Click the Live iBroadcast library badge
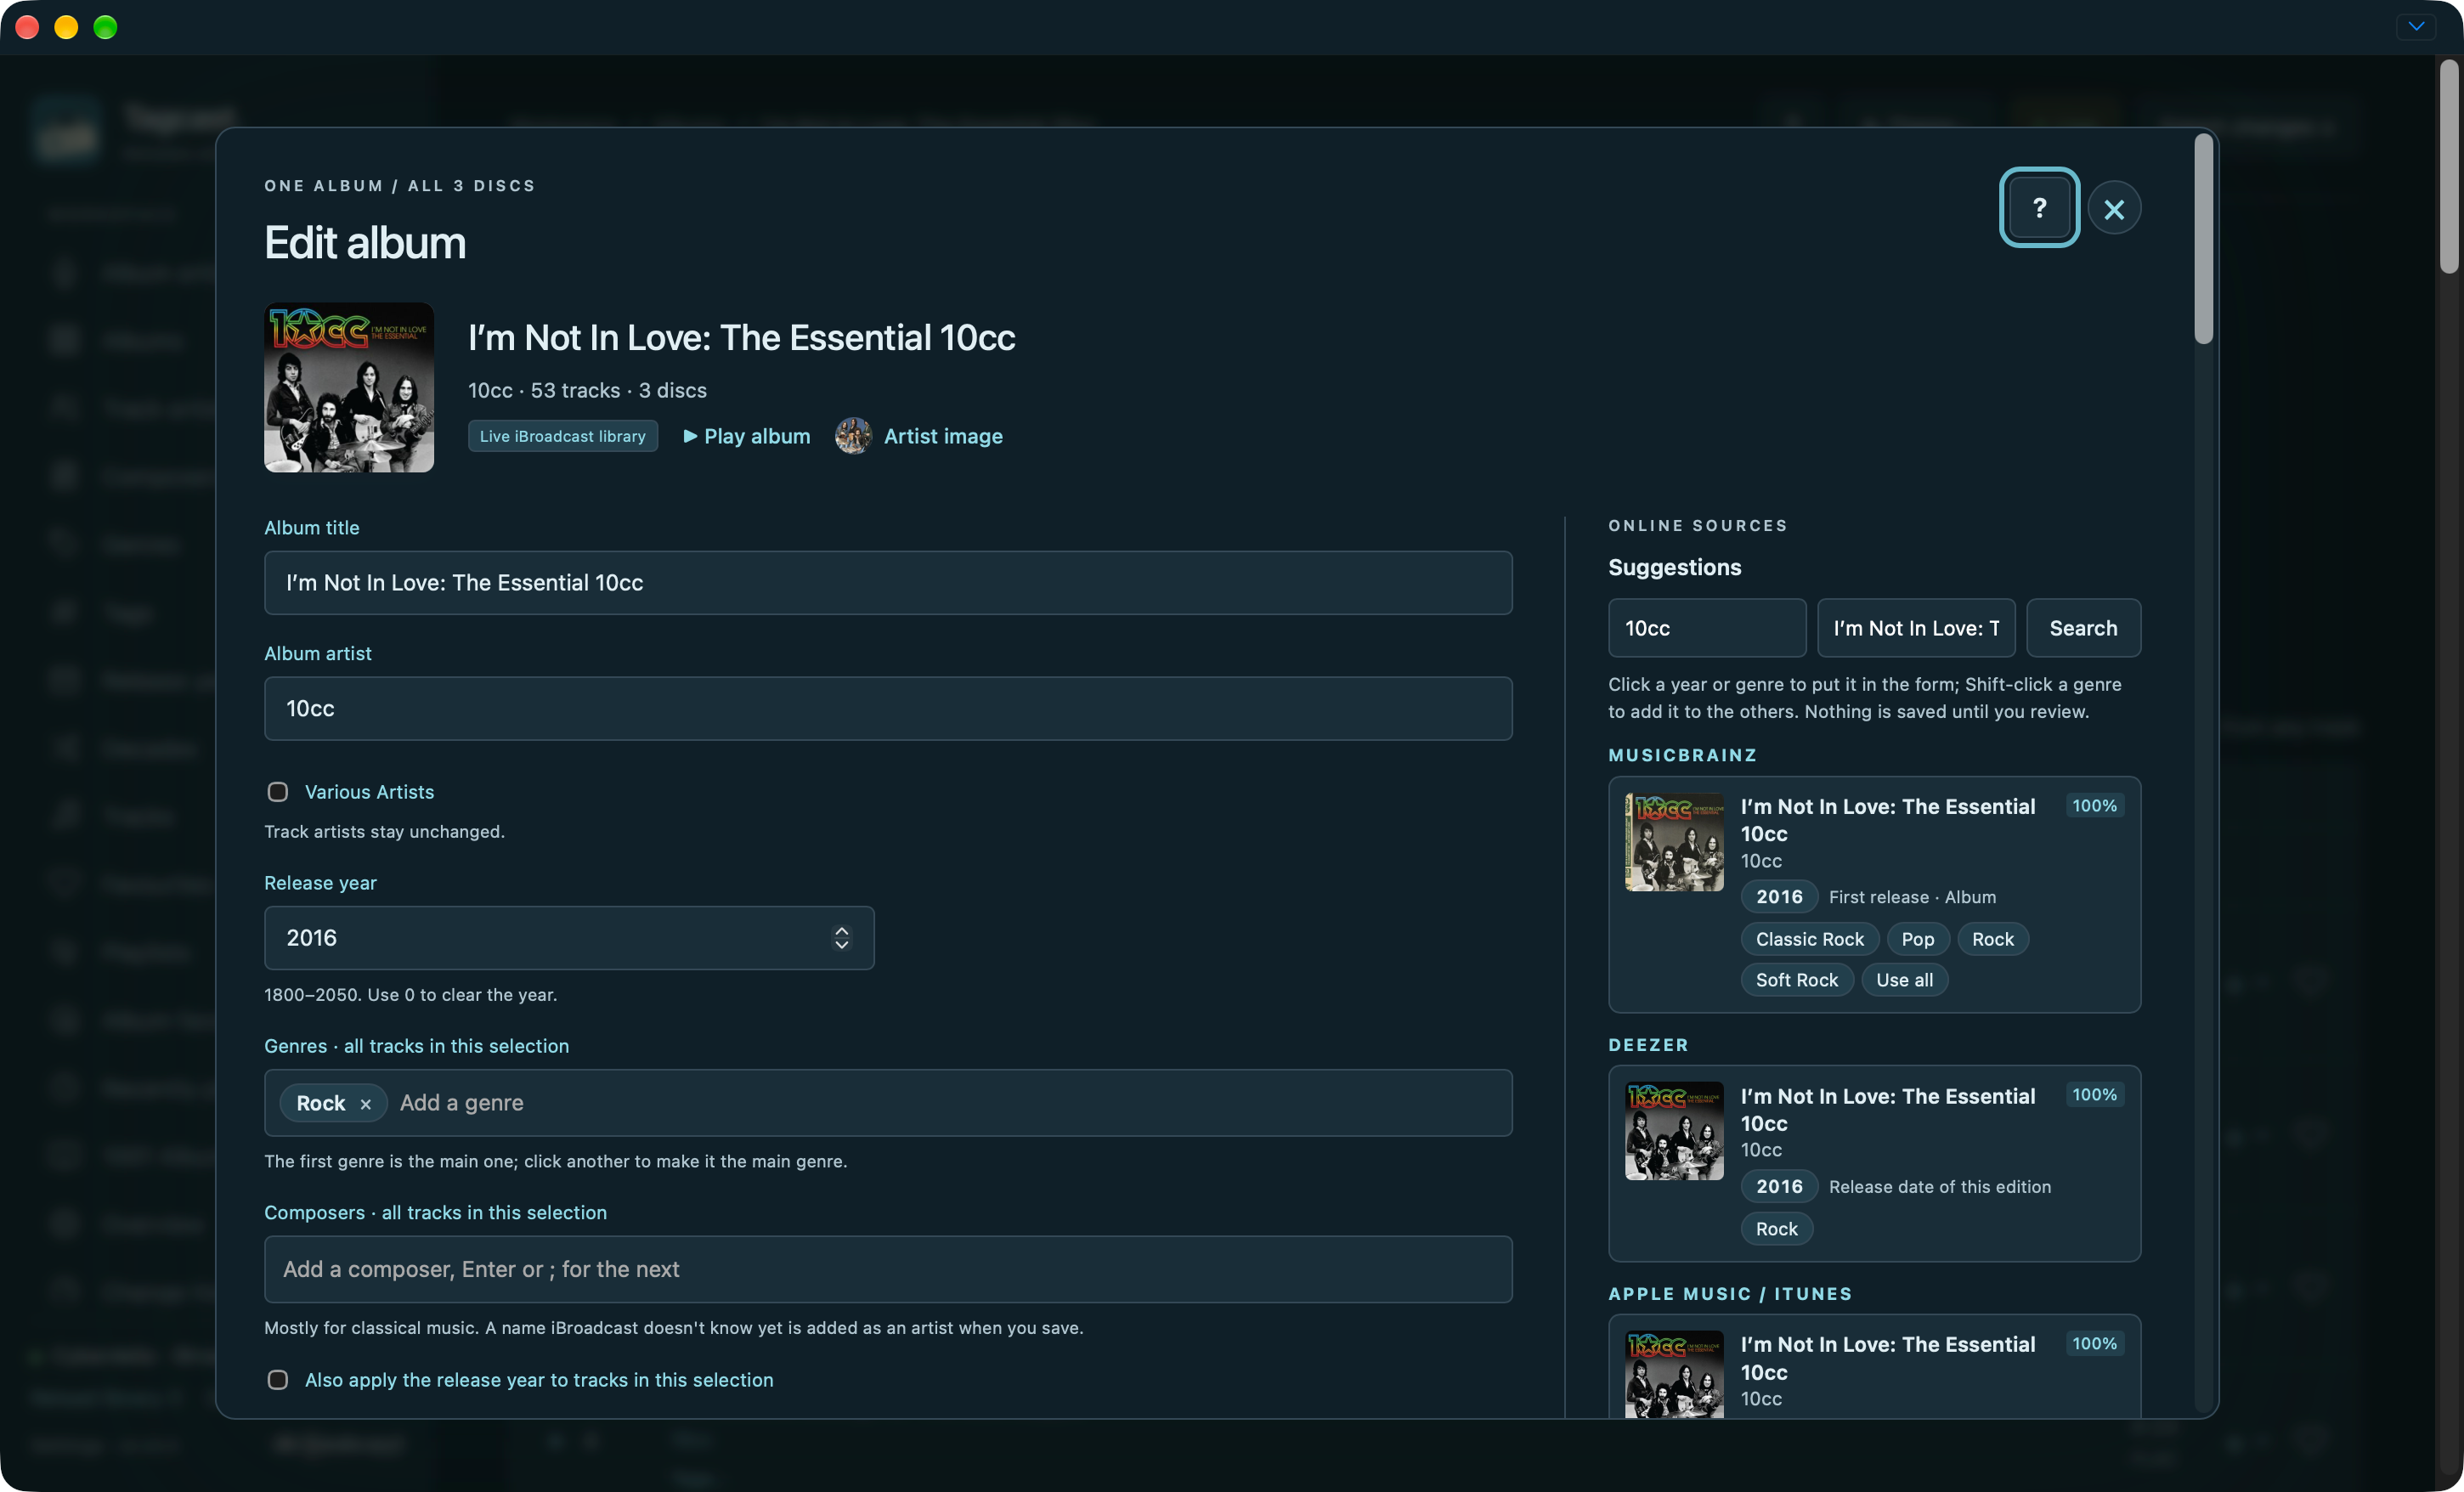Screen dimensions: 2464x1492 click(x=562, y=436)
